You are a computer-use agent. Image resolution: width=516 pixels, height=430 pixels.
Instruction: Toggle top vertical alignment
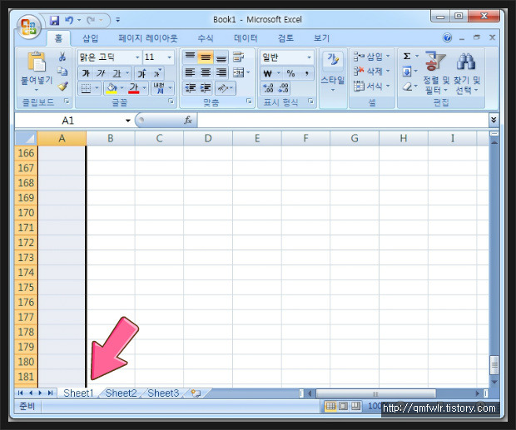190,57
